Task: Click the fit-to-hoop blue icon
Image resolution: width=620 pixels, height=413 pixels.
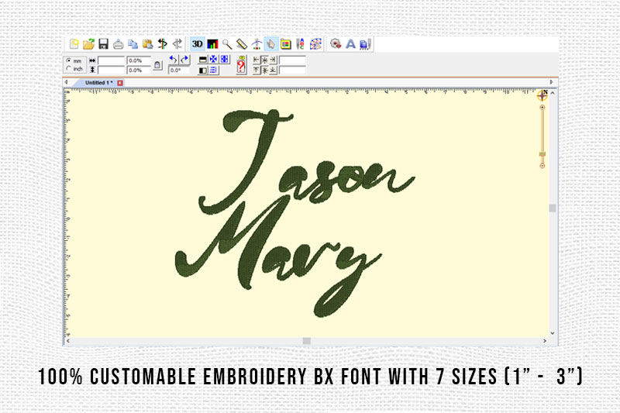Action: (225, 60)
